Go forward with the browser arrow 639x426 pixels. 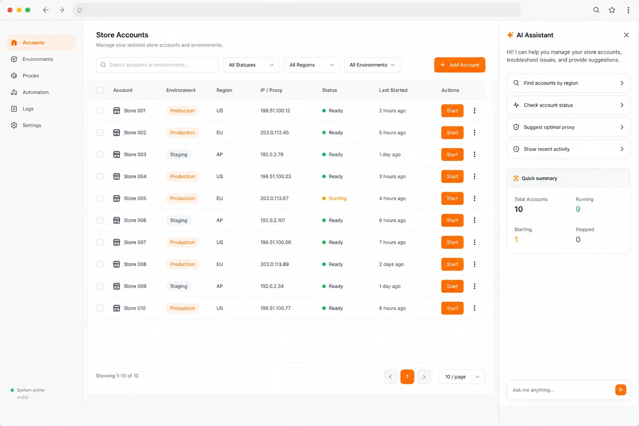click(x=62, y=10)
